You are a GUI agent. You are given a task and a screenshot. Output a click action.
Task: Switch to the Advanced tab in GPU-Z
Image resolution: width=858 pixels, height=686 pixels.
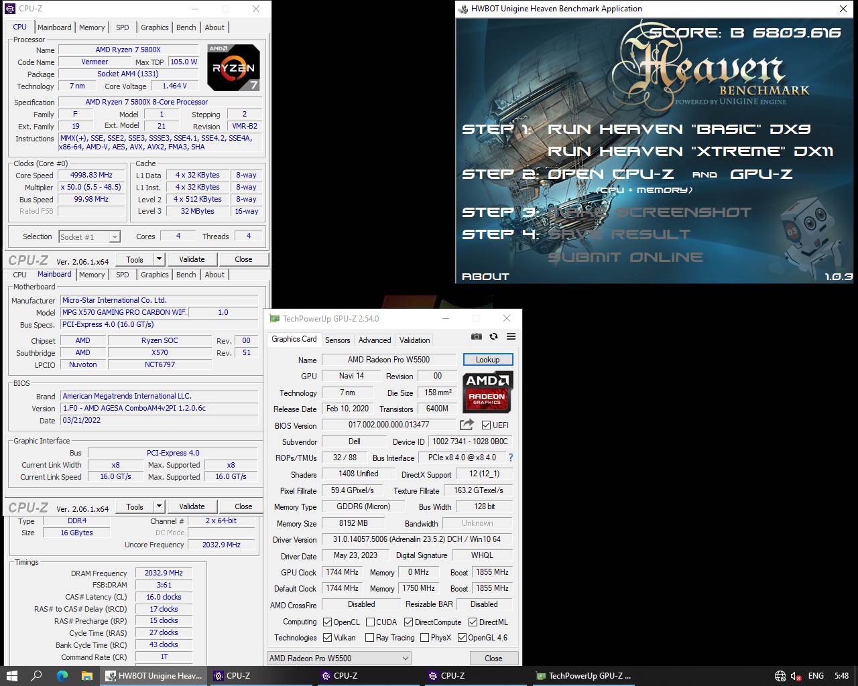coord(375,340)
